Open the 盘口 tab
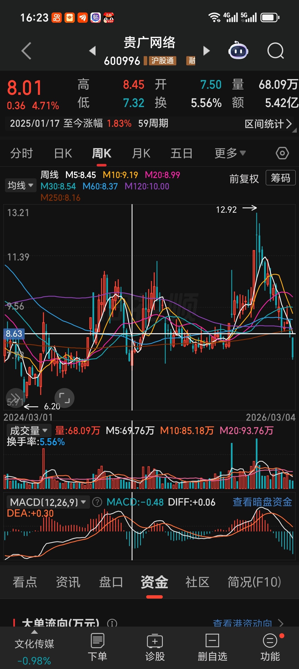299x669 pixels. [x=111, y=582]
